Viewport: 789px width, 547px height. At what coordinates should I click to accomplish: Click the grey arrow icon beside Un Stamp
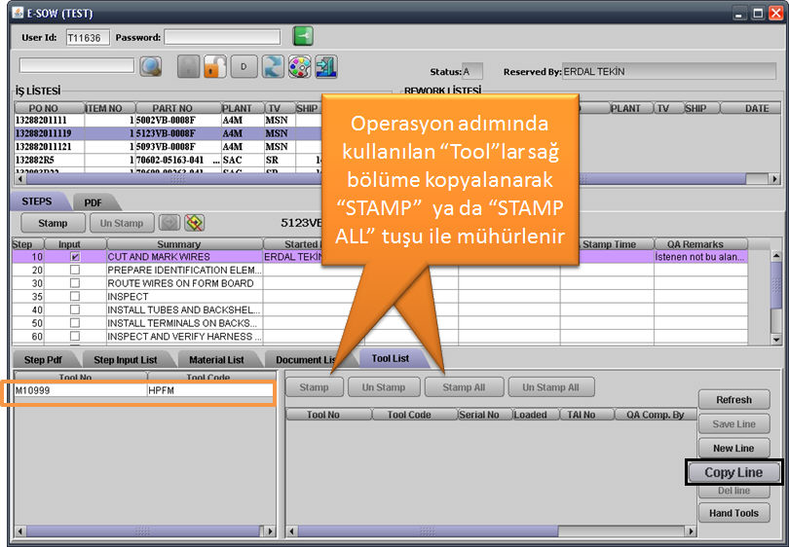click(169, 222)
